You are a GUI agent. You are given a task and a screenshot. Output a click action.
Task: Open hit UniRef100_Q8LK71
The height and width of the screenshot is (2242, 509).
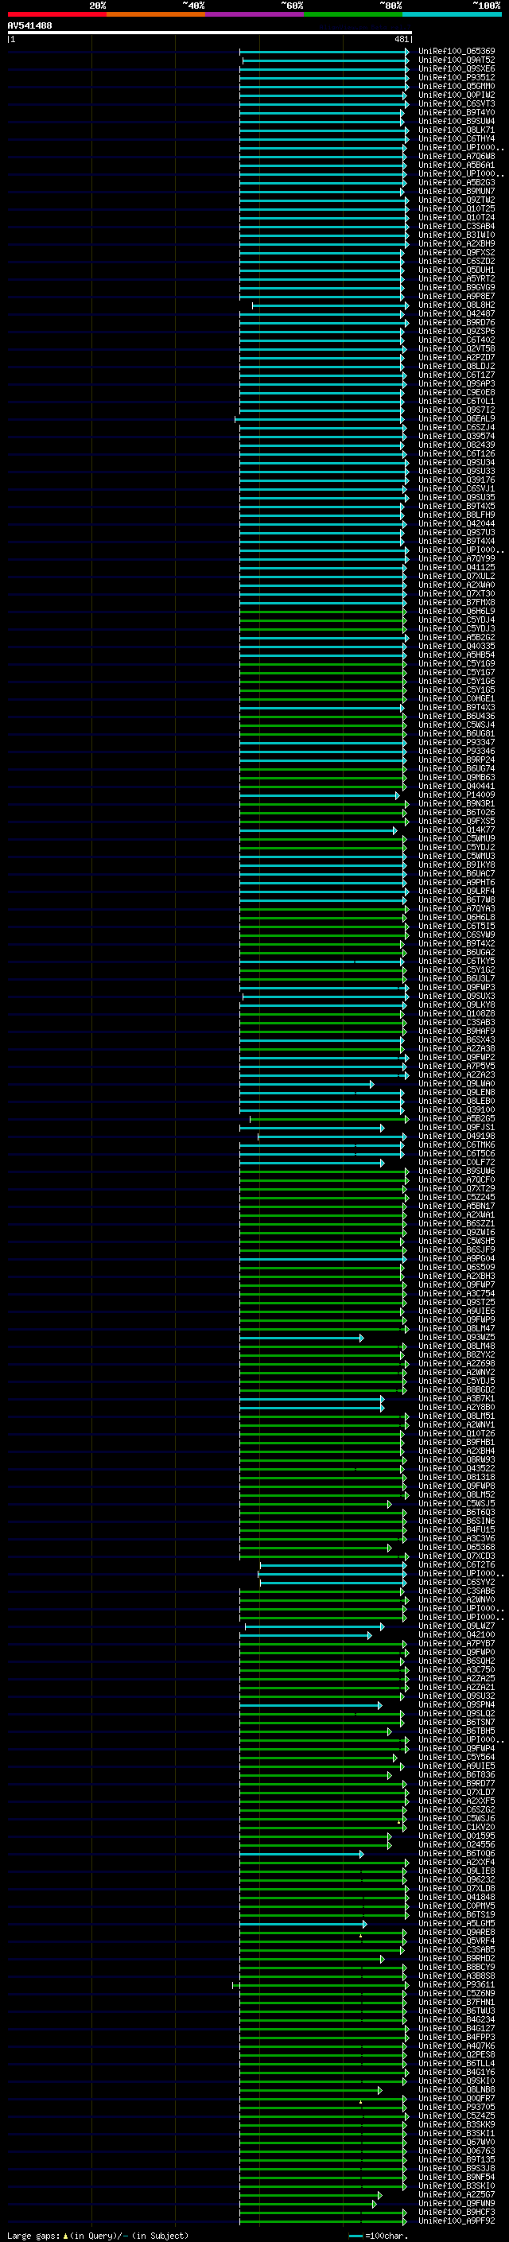point(457,130)
